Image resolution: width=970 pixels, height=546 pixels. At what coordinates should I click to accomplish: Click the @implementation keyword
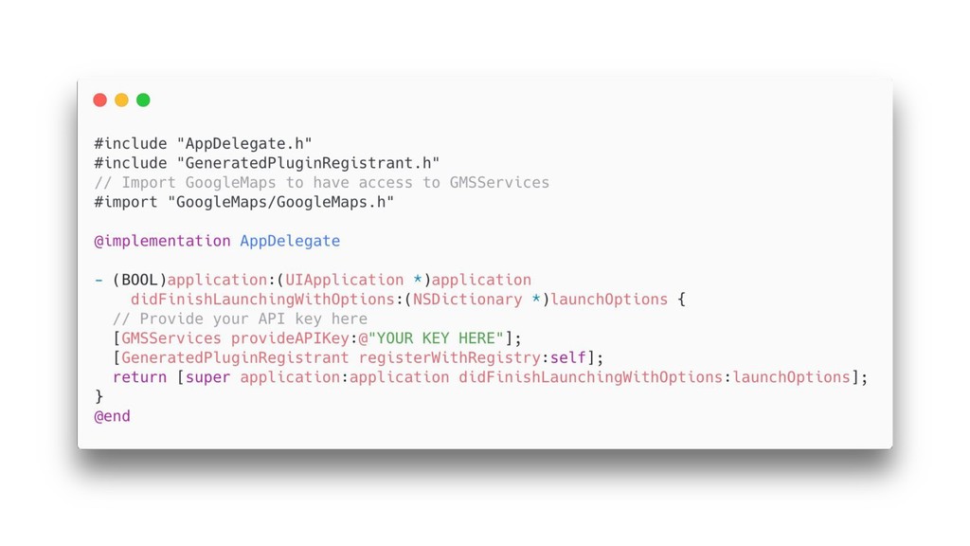point(162,241)
